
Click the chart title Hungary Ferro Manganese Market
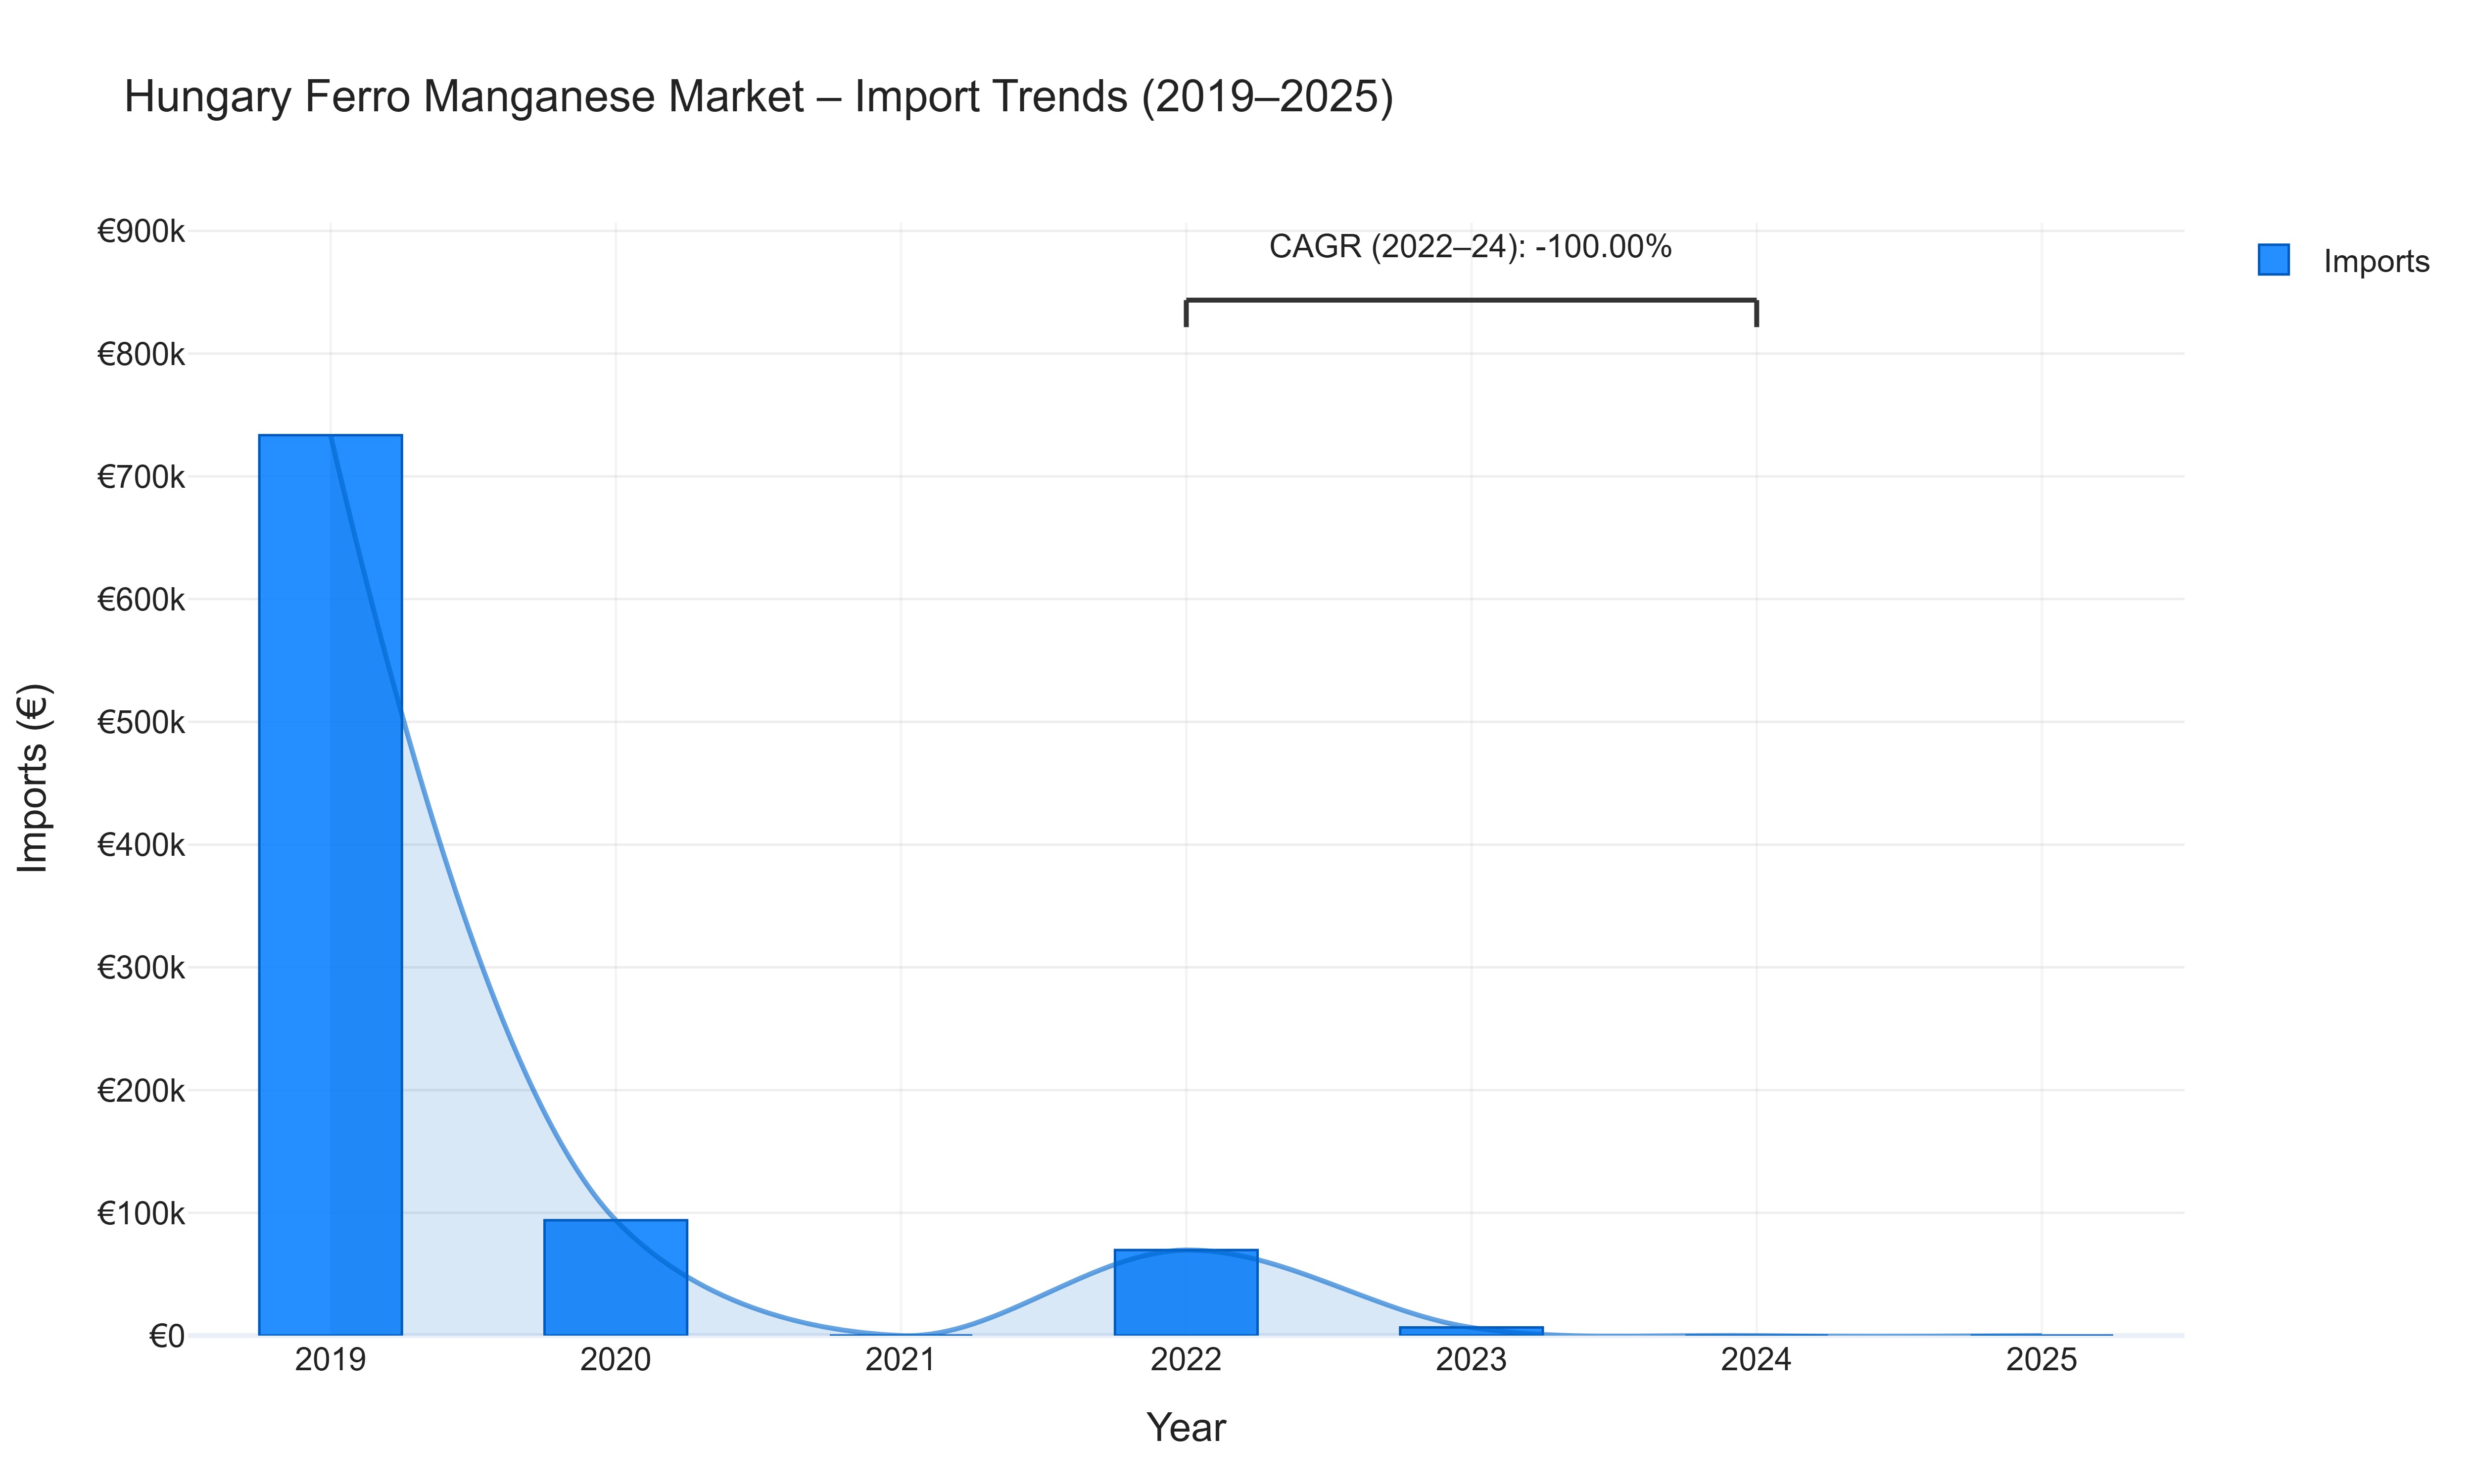click(758, 97)
